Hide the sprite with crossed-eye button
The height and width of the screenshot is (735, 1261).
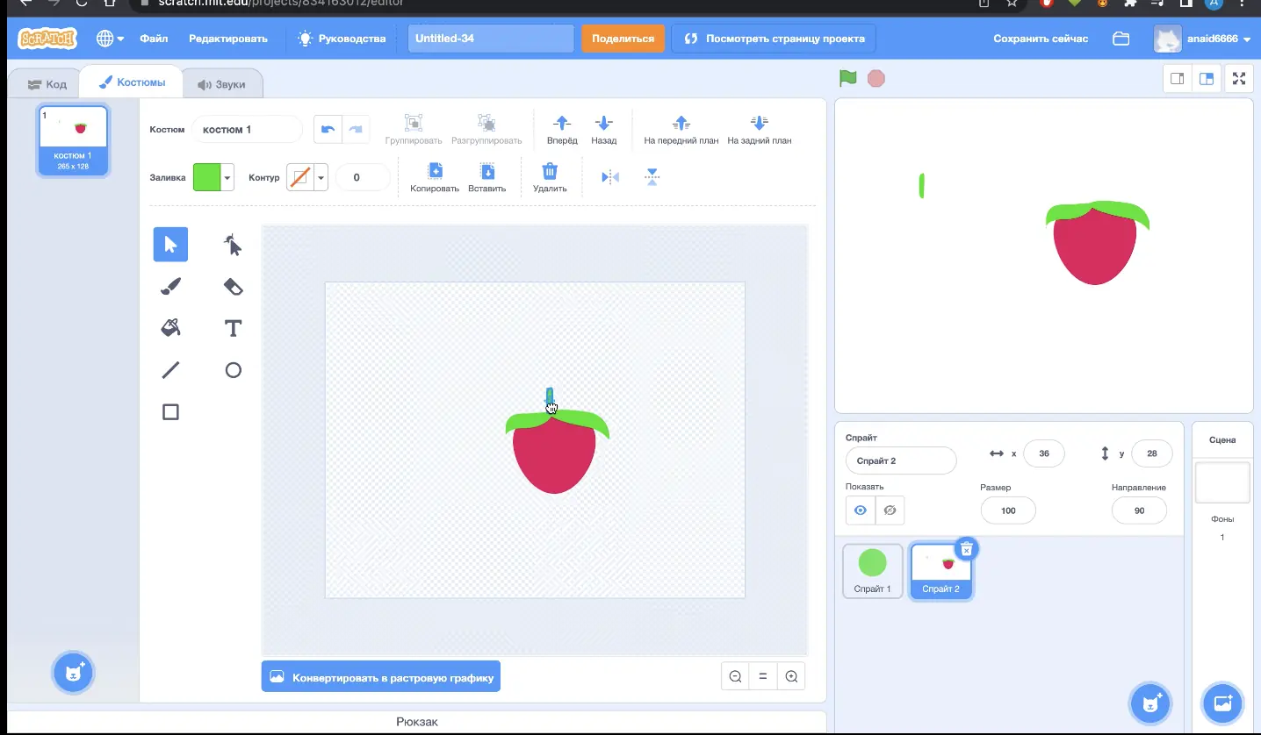[890, 510]
